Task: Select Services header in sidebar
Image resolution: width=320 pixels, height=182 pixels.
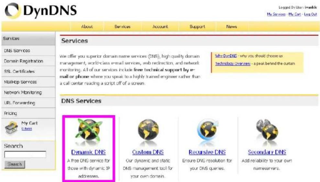Action: click(28, 39)
